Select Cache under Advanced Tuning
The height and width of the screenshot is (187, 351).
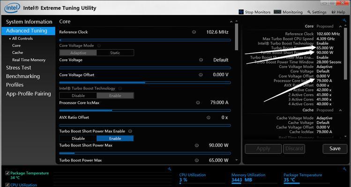coord(17,52)
